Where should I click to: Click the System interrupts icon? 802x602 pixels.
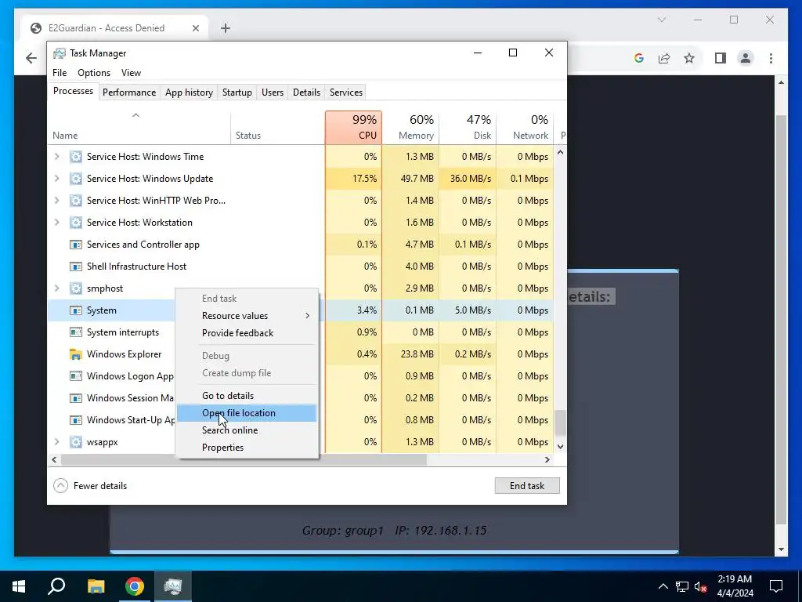pos(76,332)
